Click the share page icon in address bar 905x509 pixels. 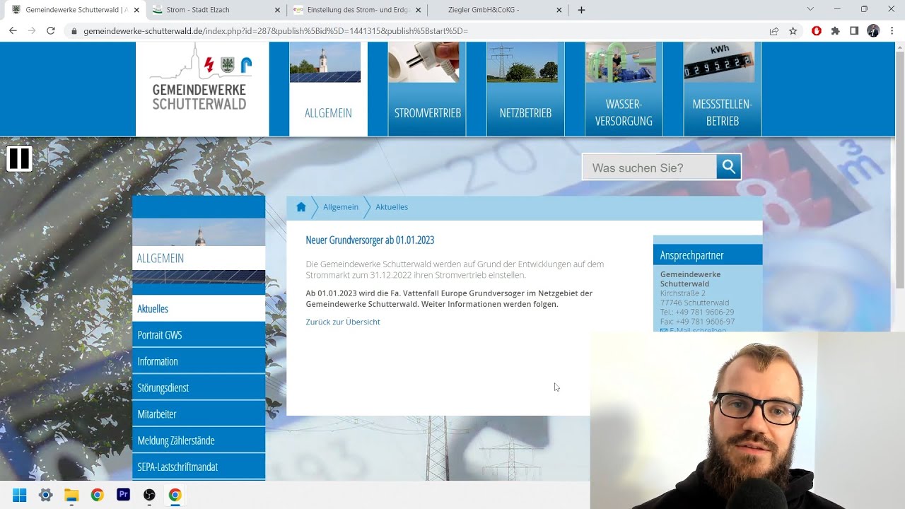click(774, 31)
